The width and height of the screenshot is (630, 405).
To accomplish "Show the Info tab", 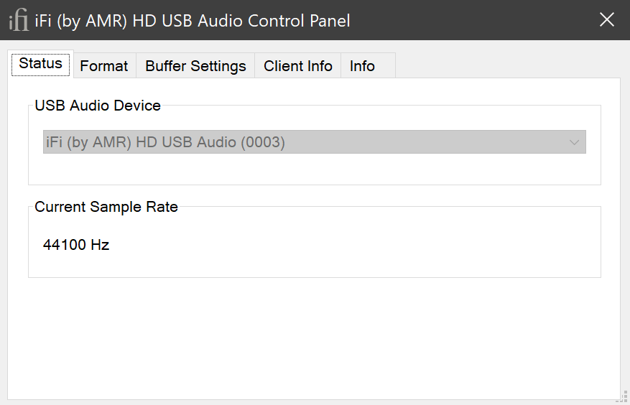I will coord(362,66).
